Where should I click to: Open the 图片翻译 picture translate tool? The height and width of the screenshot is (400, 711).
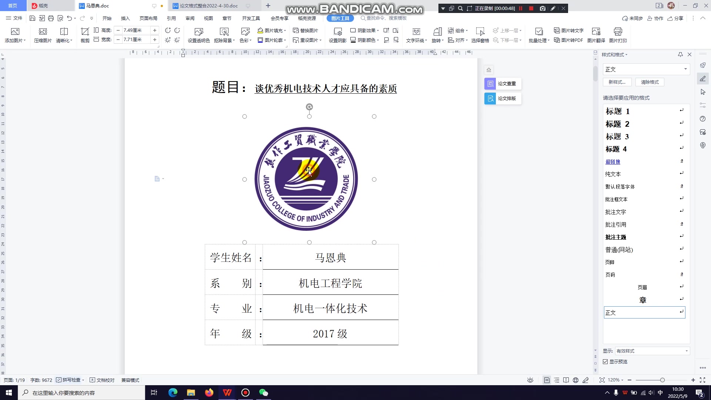(x=596, y=35)
